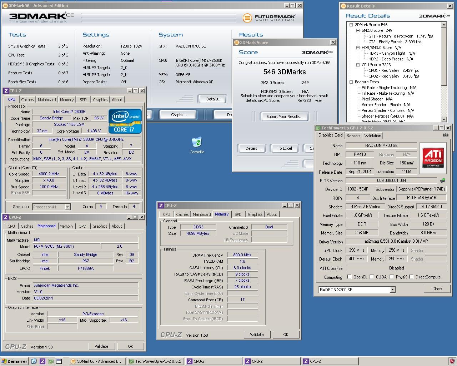Viewport: 457px width, 366px height.
Task: Click the GPU-Z title bar icon
Action: coord(318,128)
